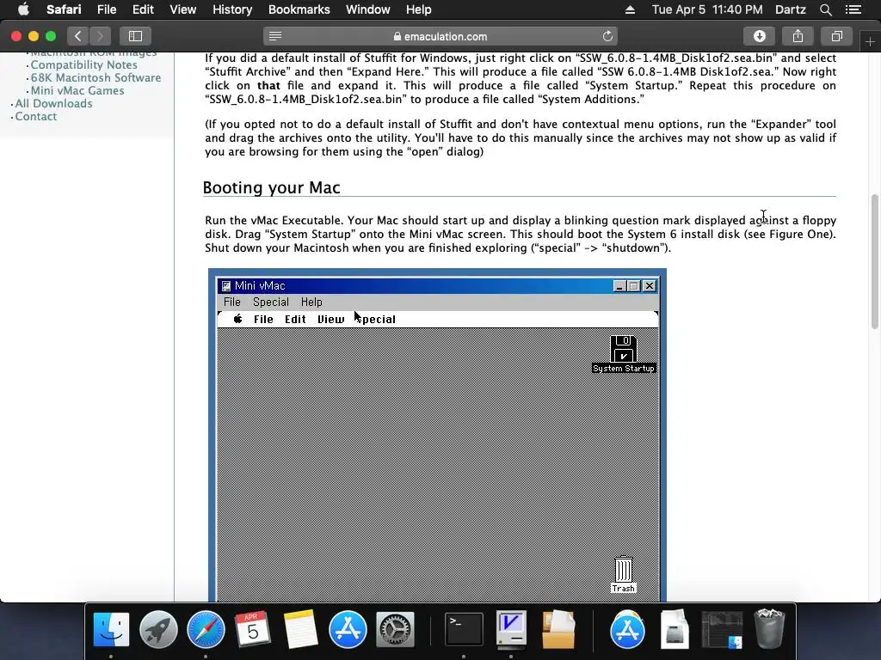881x660 pixels.
Task: Click the emaculation.com address field
Action: click(440, 36)
